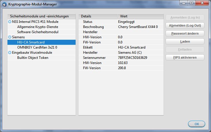Confirm dialog with OK button
211x132 pixels.
click(197, 124)
